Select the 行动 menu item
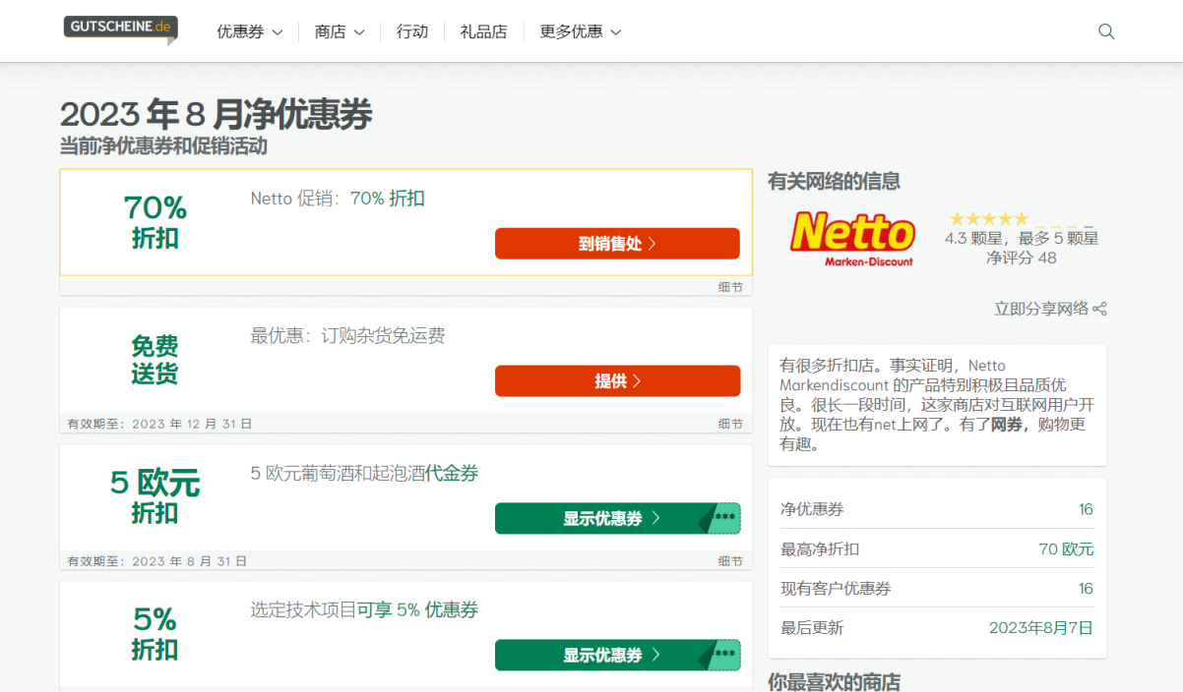This screenshot has width=1183, height=692. click(412, 30)
